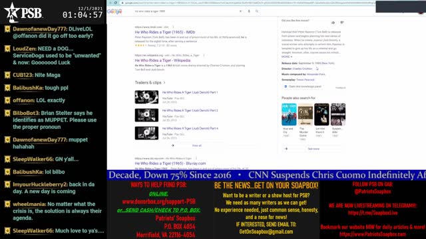The image size is (426, 239).
Task: Click the Claim this knowledge panel icon
Action: coord(286,86)
